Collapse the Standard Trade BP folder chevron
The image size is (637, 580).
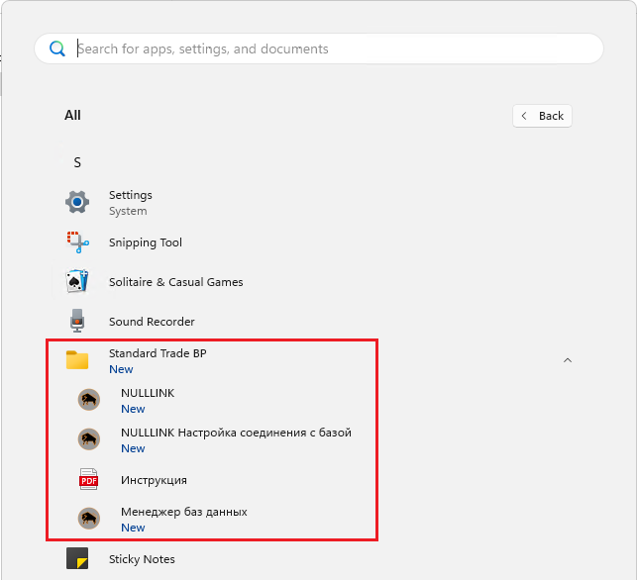568,360
